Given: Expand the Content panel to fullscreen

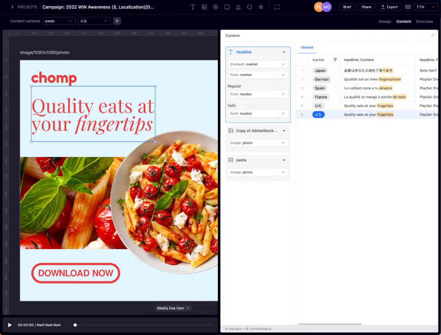Looking at the screenshot, I should (433, 35).
